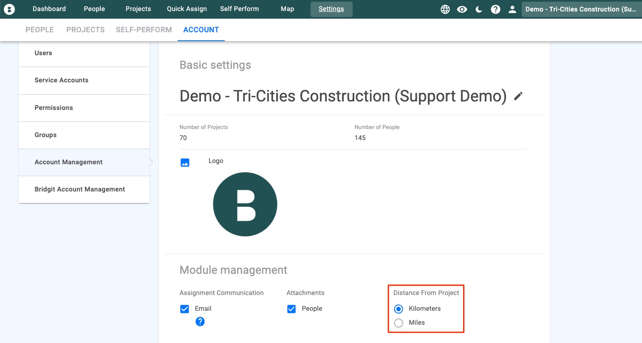Click the Logo image upload icon
This screenshot has height=343, width=642.
coord(185,162)
